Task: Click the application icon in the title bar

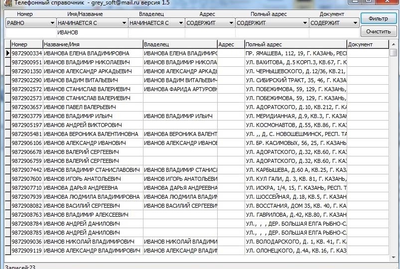Action: tap(8, 3)
